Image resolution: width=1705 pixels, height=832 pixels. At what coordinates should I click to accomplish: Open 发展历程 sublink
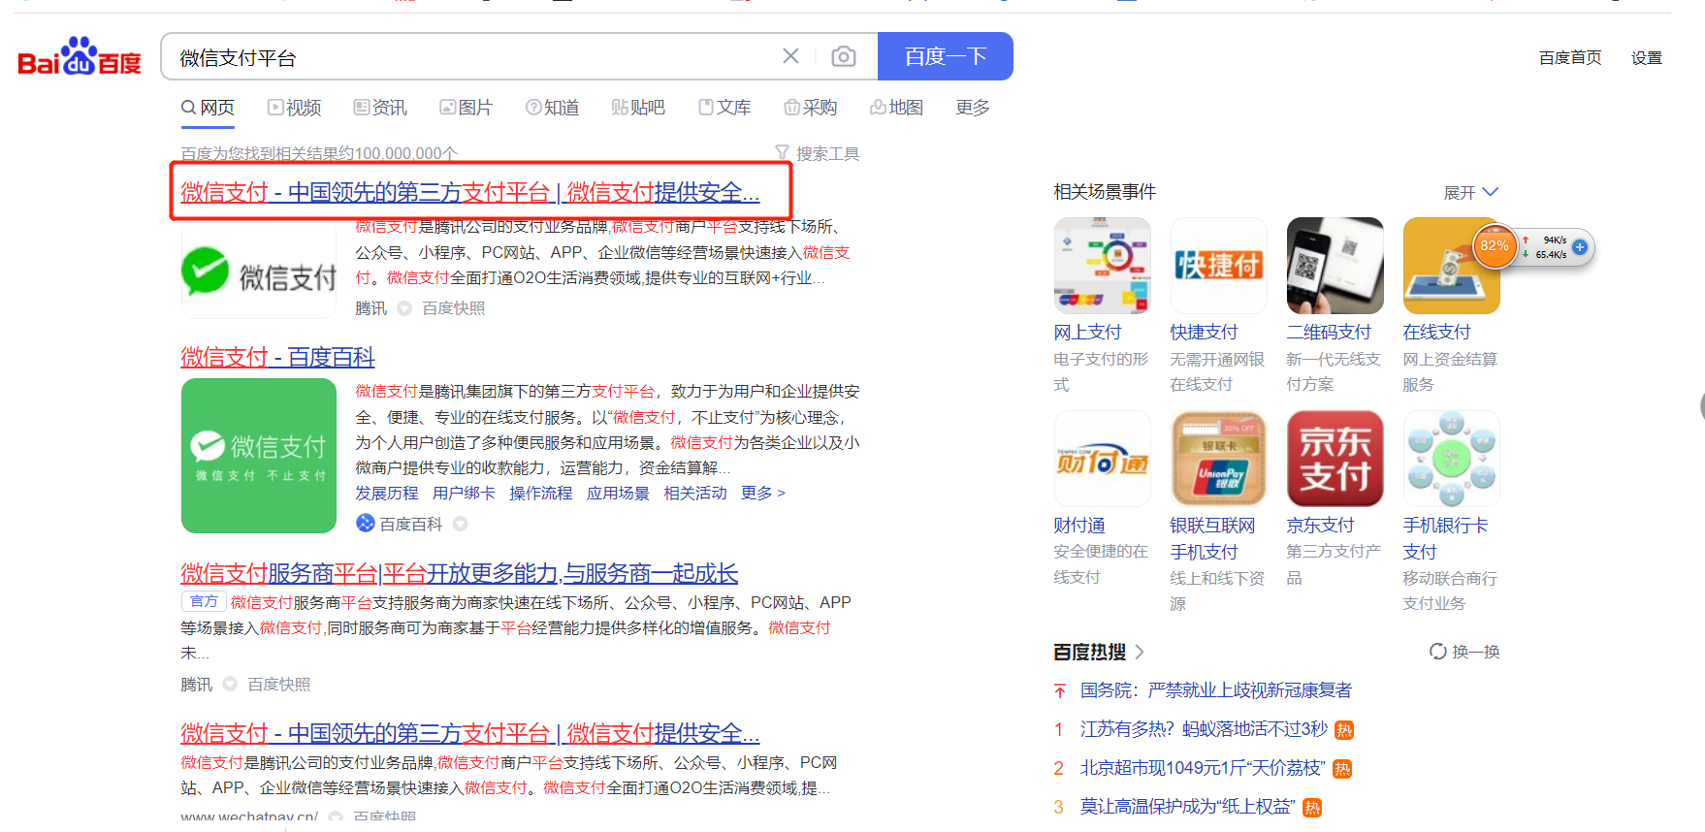387,494
